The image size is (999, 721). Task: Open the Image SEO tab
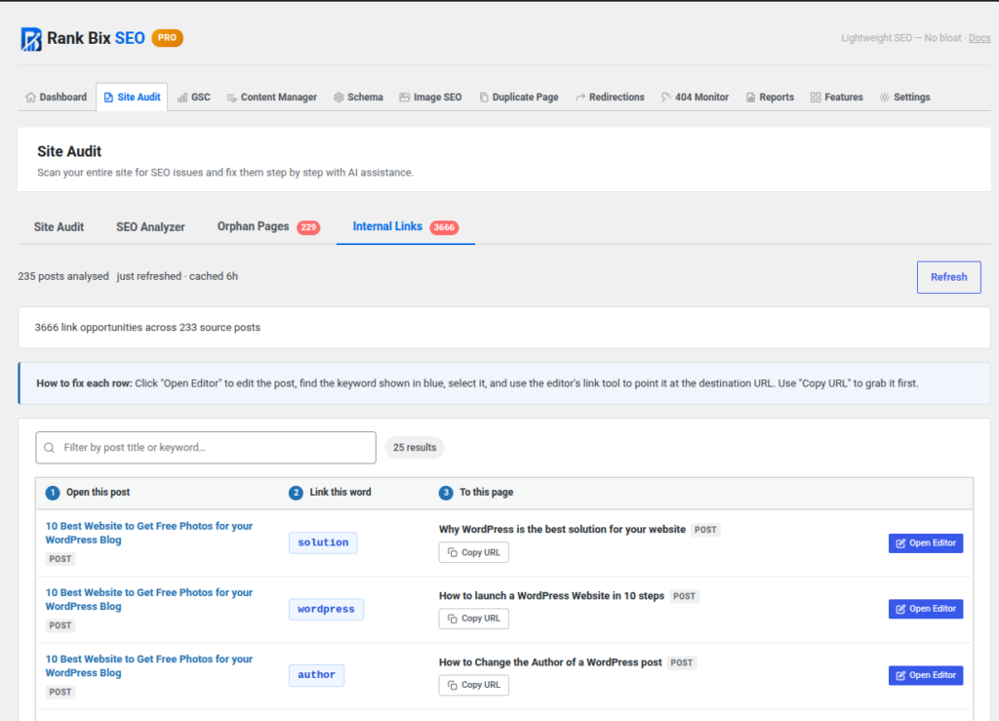coord(430,98)
